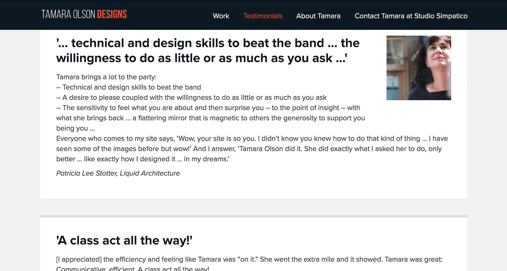This screenshot has width=507, height=271.
Task: Click the bullet starting 'A desire to please'
Action: coord(191,98)
